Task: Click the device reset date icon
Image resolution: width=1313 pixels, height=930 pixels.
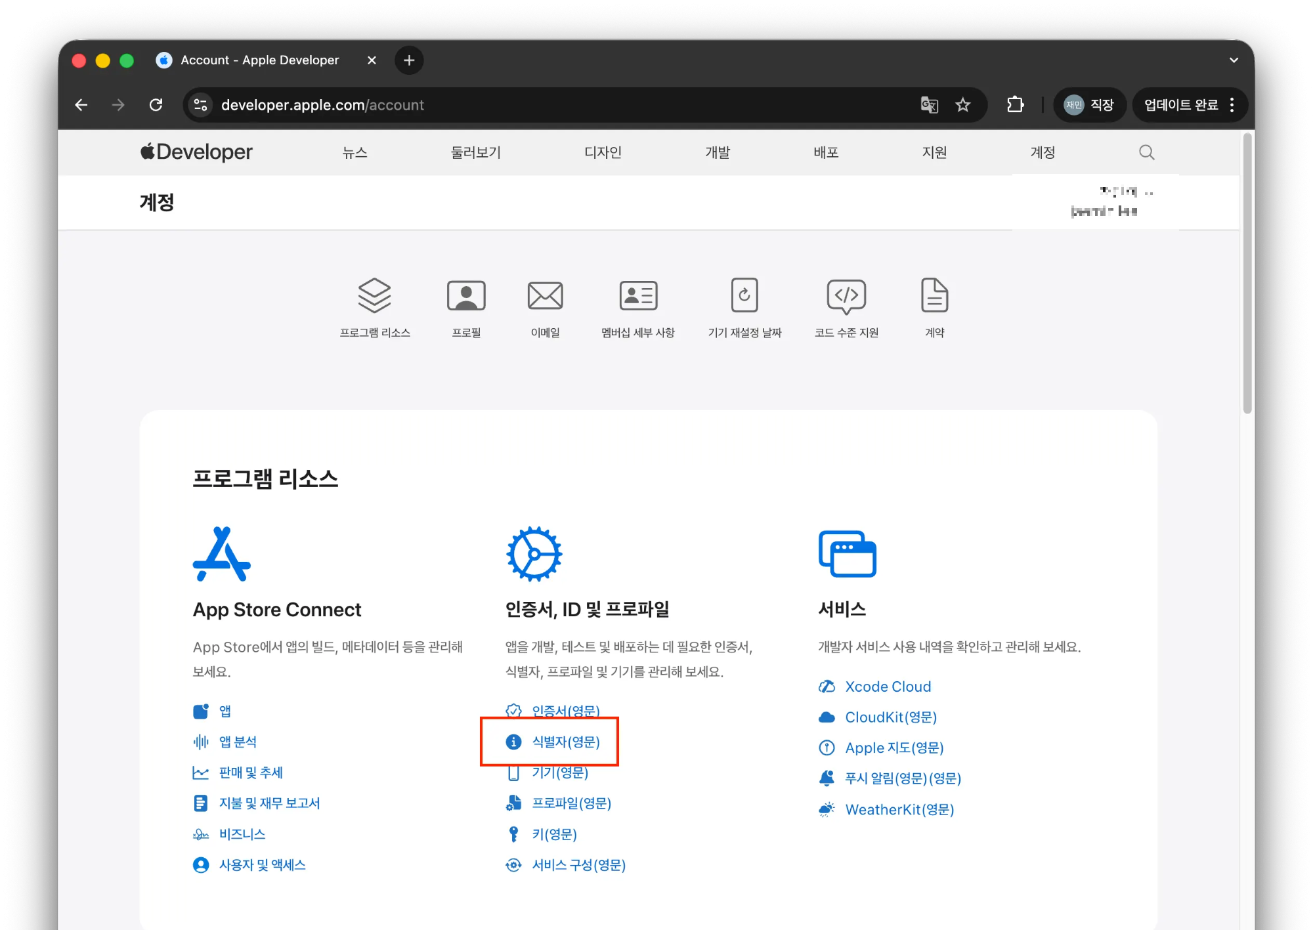Action: (744, 295)
